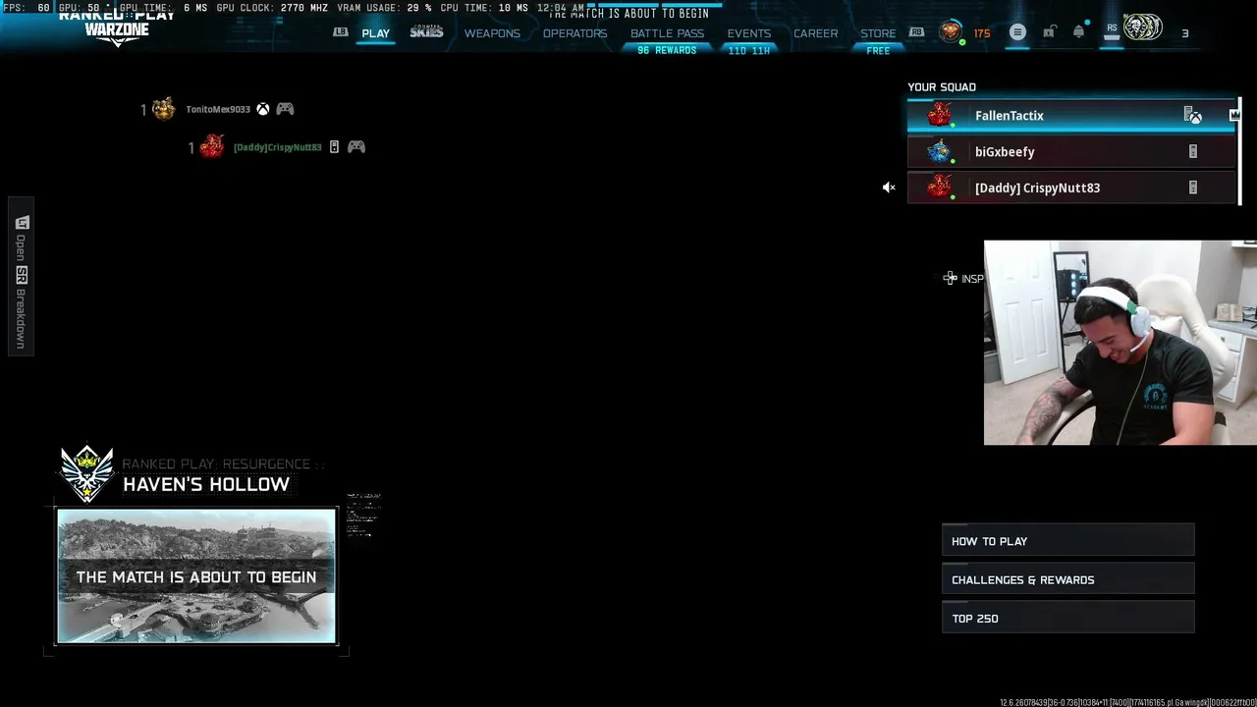Click the '96 REWARDS' label under Battle Pass

click(x=667, y=50)
